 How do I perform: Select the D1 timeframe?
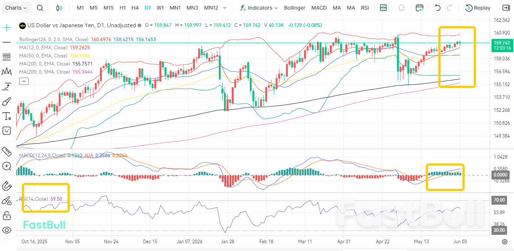click(x=148, y=8)
